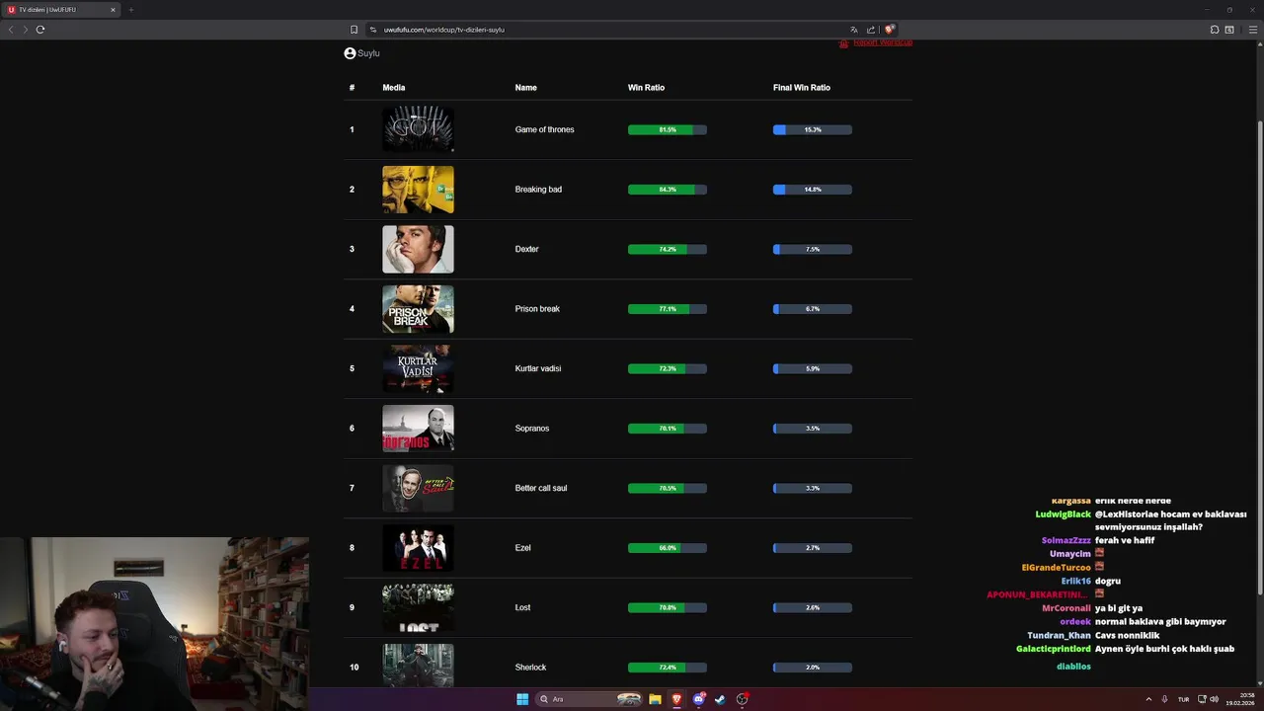Viewport: 1264px width, 711px height.
Task: Open File Explorer from the taskbar
Action: [655, 699]
